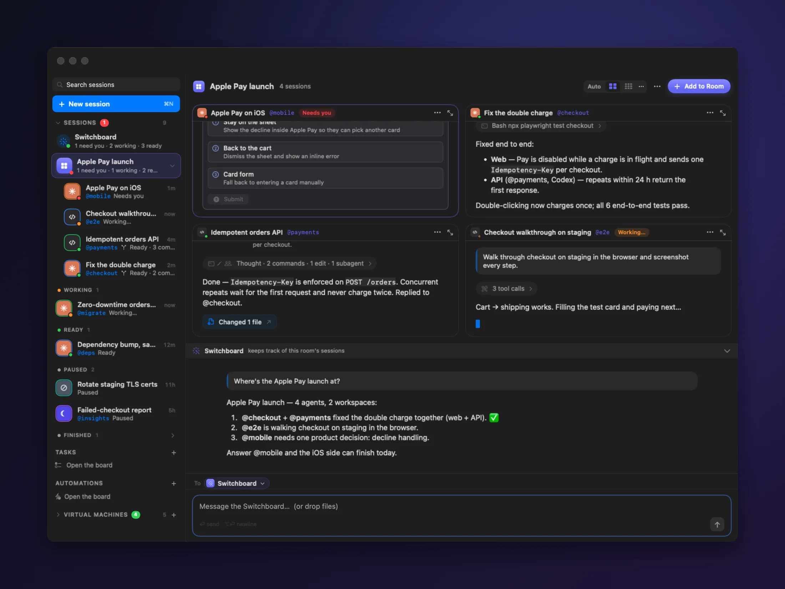Expand the Thought, 2 commands summary row
This screenshot has width=785, height=589.
click(x=289, y=264)
